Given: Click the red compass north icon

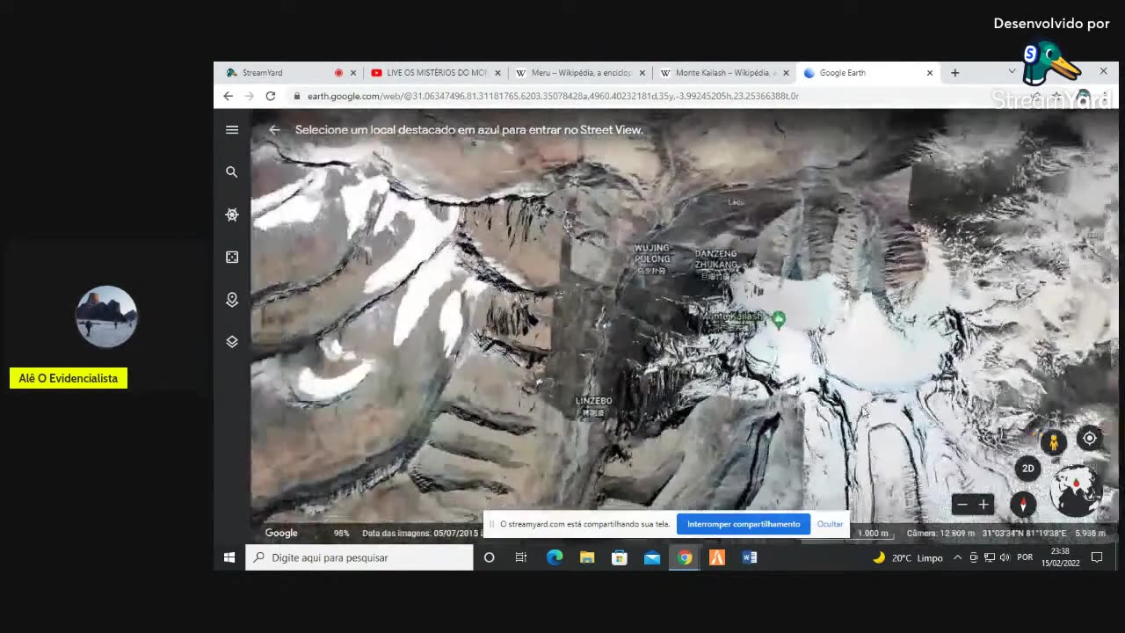Looking at the screenshot, I should pos(1023,505).
